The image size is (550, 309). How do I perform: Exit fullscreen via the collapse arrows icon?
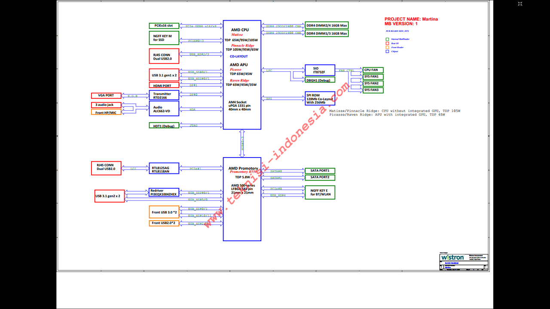pos(520,4)
